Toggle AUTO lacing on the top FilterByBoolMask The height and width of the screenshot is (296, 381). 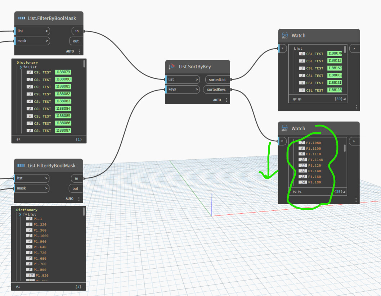tap(70, 51)
